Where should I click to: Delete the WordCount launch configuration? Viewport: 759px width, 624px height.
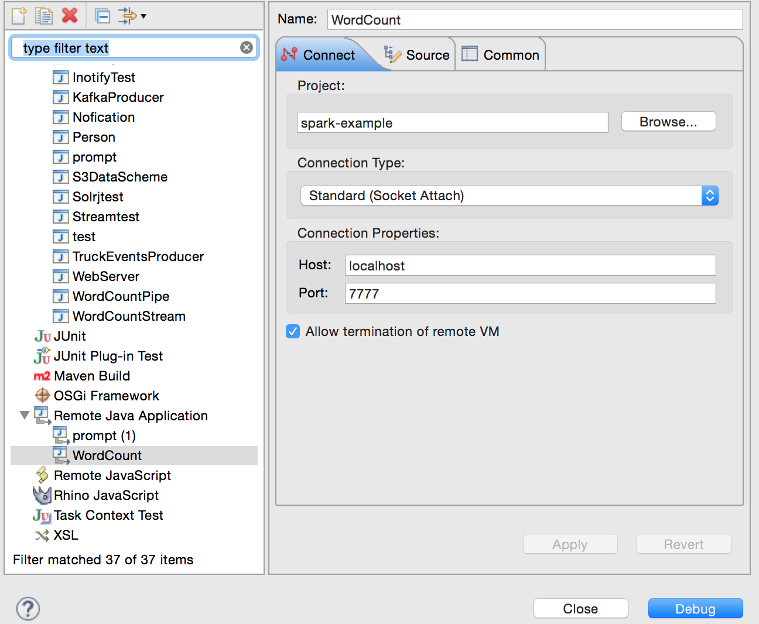tap(70, 16)
